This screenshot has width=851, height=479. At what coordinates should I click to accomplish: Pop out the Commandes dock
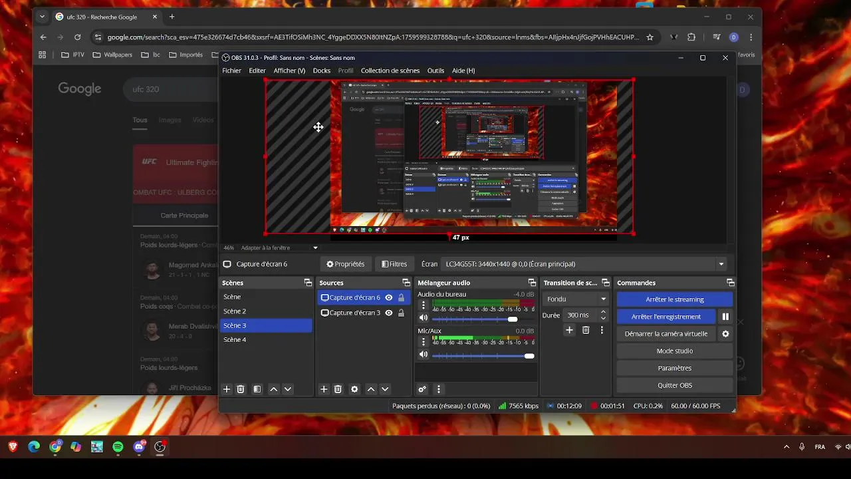tap(730, 283)
